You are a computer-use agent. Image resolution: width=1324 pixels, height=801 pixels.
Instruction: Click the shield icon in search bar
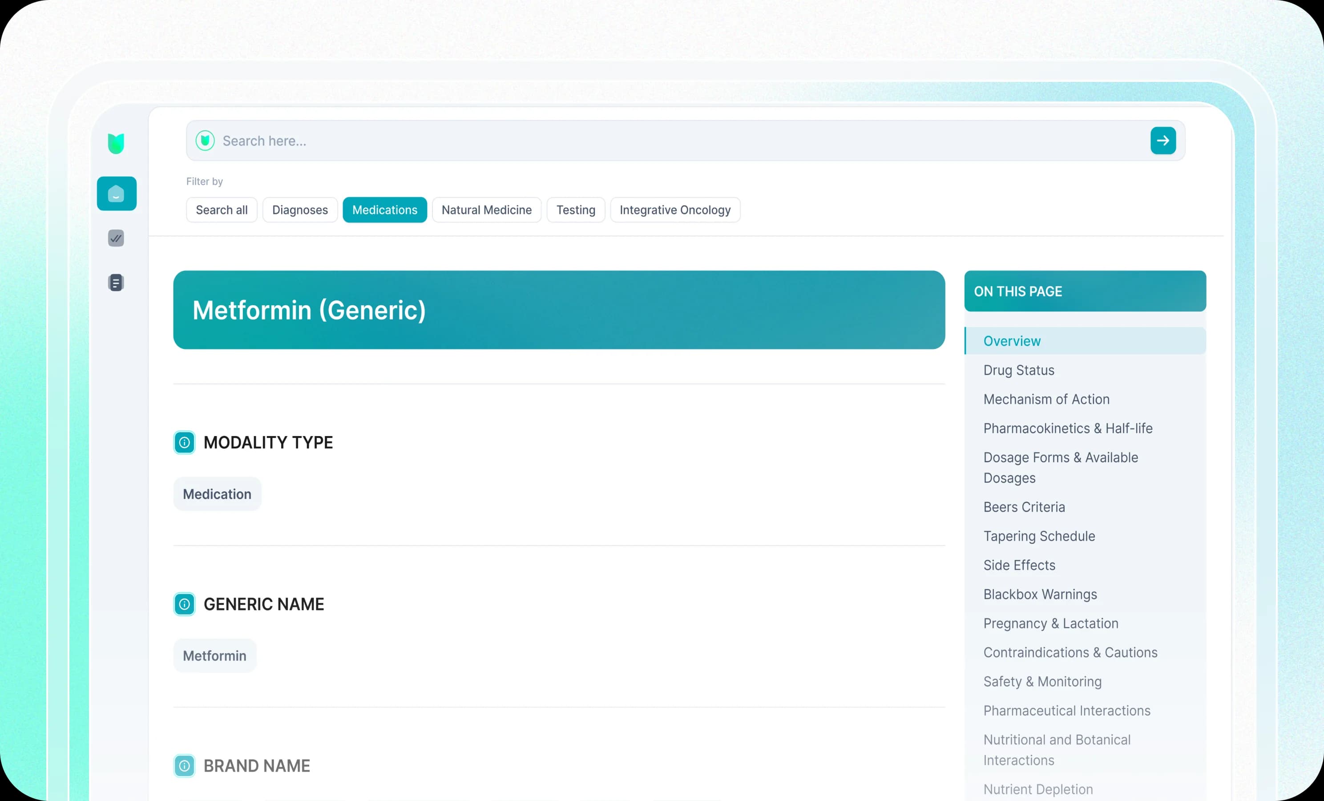205,141
